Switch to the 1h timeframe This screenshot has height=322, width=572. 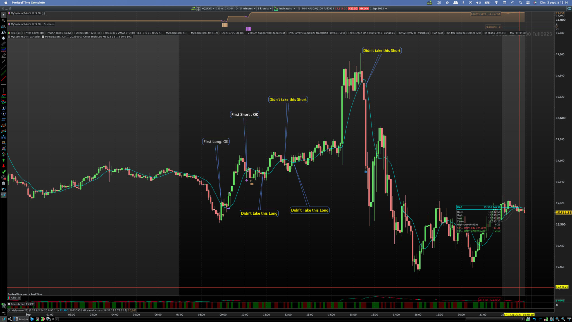point(227,9)
